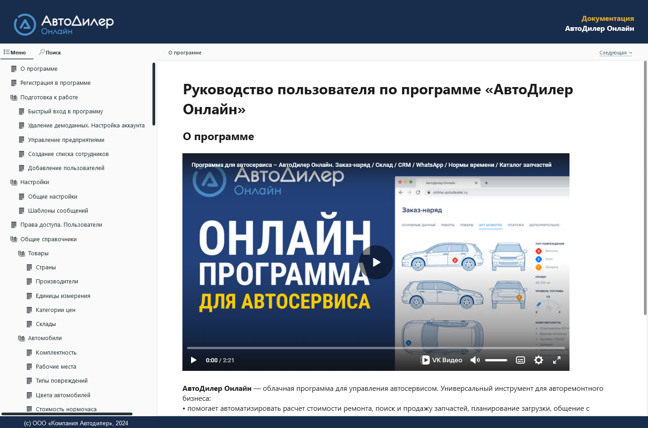Click the page icon beside Комплектность
The image size is (648, 428).
click(29, 353)
